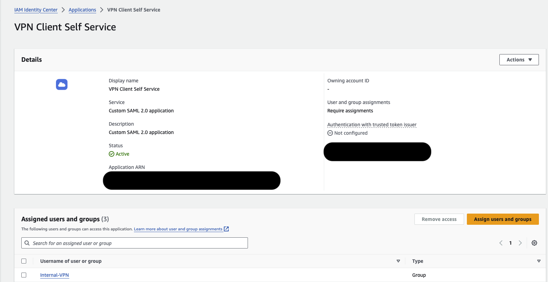Image resolution: width=548 pixels, height=282 pixels.
Task: Click the Owning account ID label
Action: pos(348,81)
